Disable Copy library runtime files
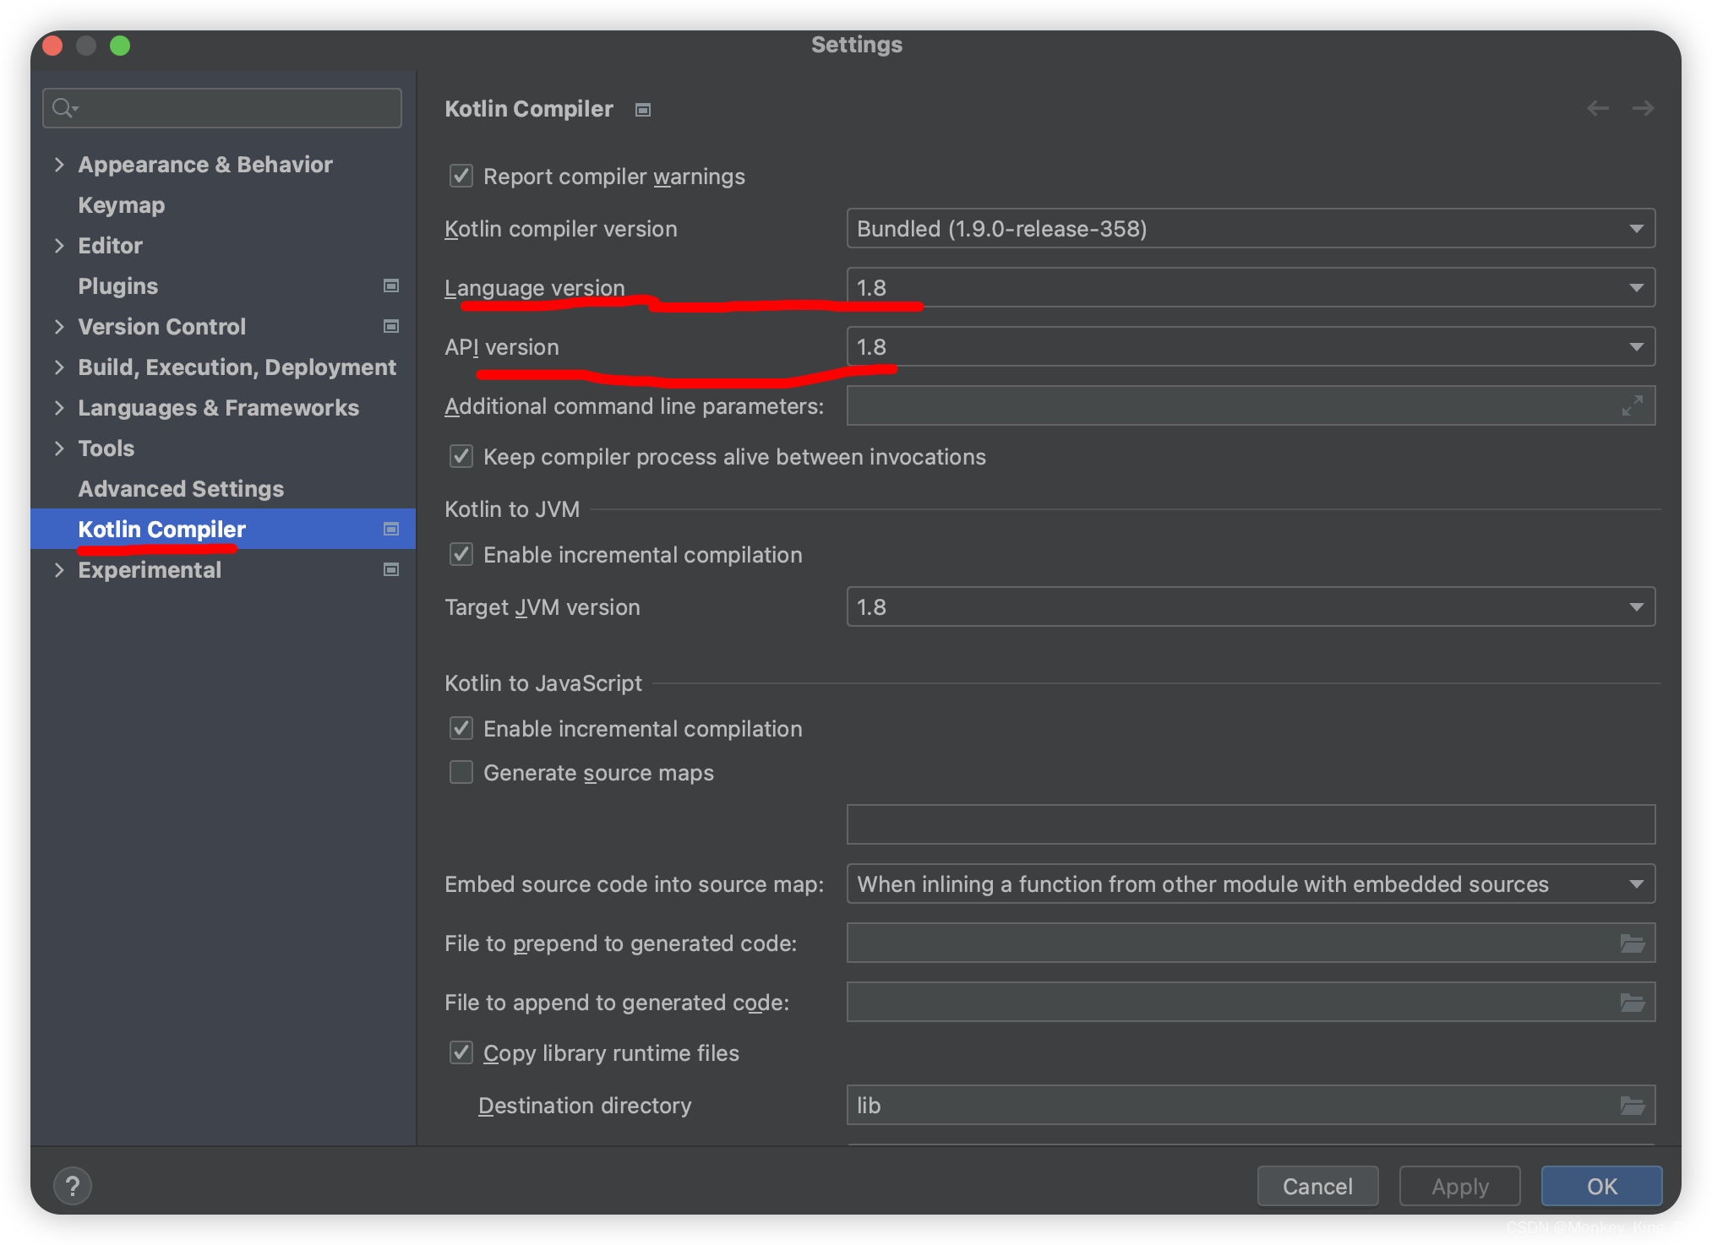The image size is (1712, 1245). pos(461,1052)
